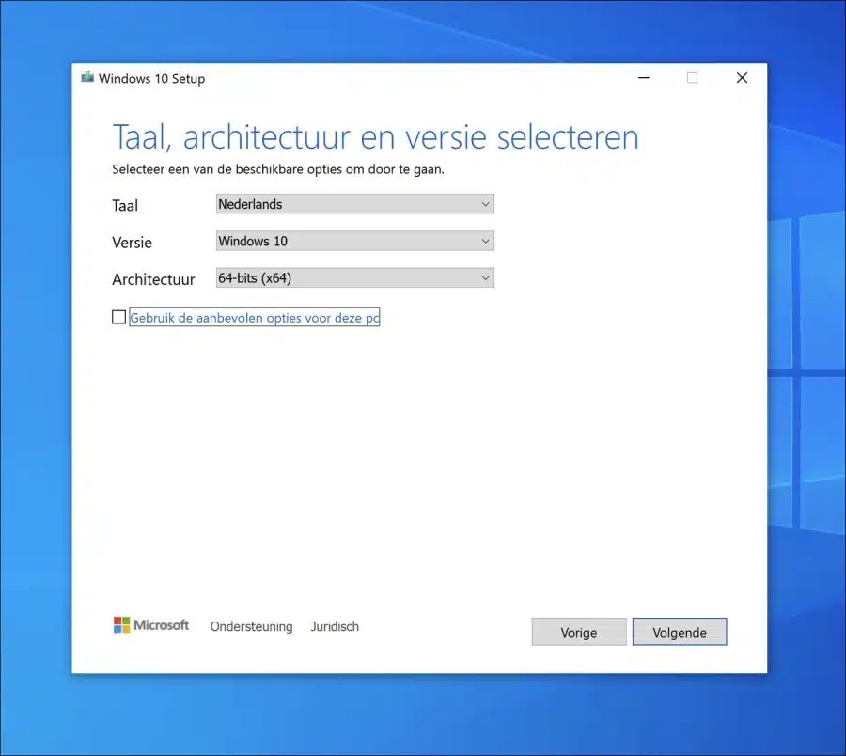Click the Volgende button
Viewport: 846px width, 756px height.
(680, 632)
